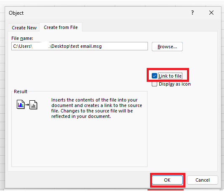Click the arrow between the result icons
The image size is (224, 193).
pos(27,105)
